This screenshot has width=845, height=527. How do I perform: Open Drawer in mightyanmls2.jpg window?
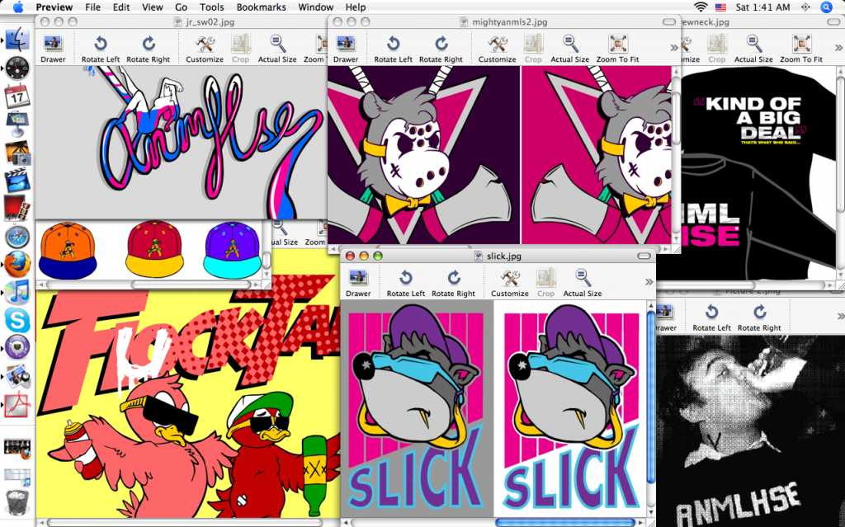[346, 49]
